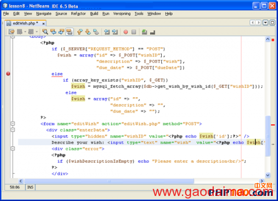Viewport: 278px width, 201px height.
Task: Click the red error mark in stripe
Action: tap(273, 125)
